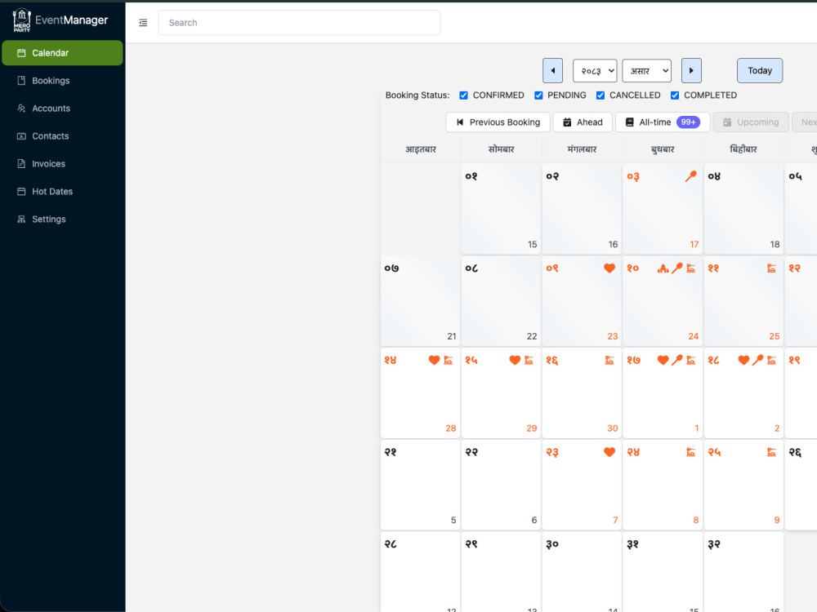
Task: Select calendar date २८ in the last row
Action: [x=421, y=572]
